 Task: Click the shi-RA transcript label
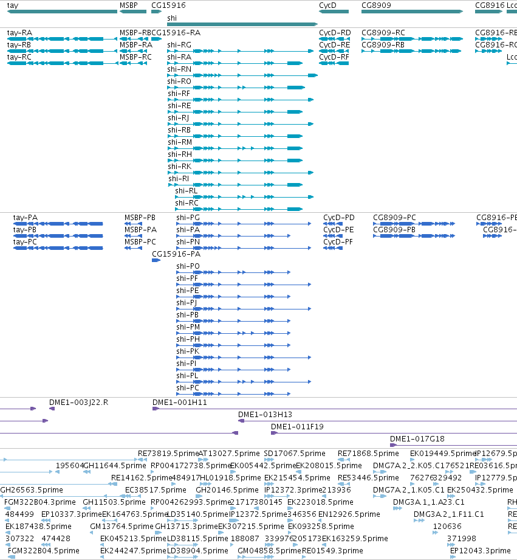(179, 57)
